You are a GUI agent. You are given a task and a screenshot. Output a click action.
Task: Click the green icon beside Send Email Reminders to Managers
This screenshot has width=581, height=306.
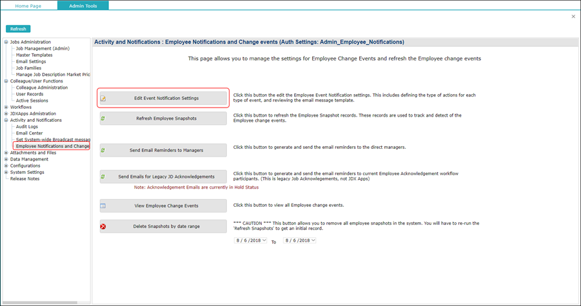pyautogui.click(x=103, y=150)
